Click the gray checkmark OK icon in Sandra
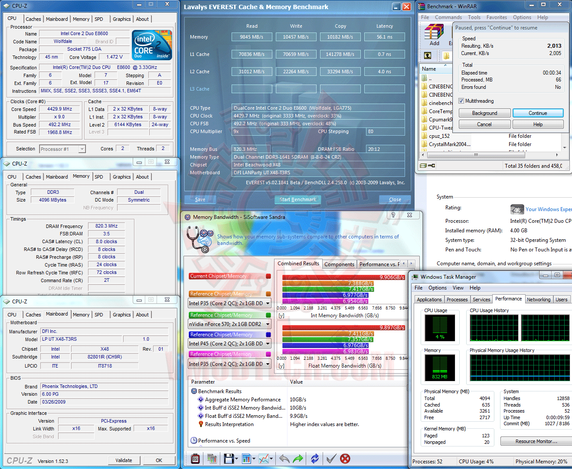 pyautogui.click(x=331, y=458)
